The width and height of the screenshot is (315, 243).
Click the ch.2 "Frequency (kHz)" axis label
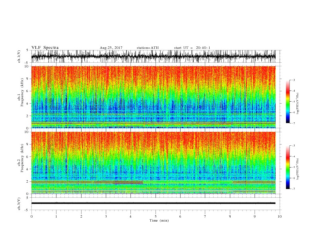[x=22, y=158]
